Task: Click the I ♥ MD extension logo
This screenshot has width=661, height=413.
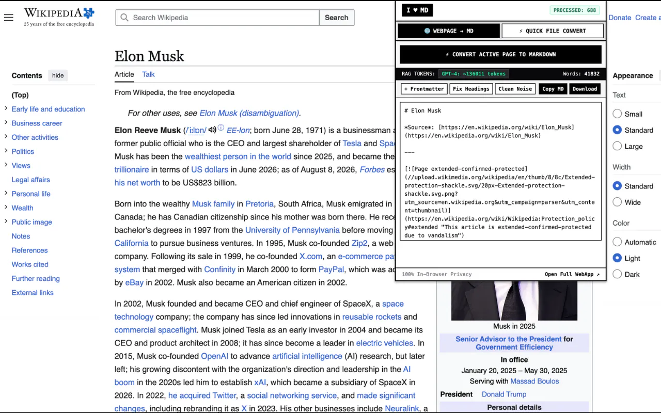Action: point(417,10)
